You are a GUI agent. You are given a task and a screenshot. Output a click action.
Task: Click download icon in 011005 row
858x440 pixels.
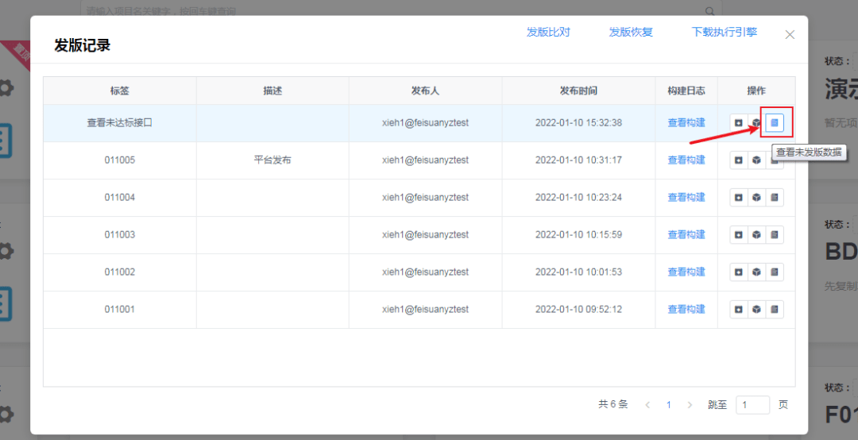click(738, 160)
